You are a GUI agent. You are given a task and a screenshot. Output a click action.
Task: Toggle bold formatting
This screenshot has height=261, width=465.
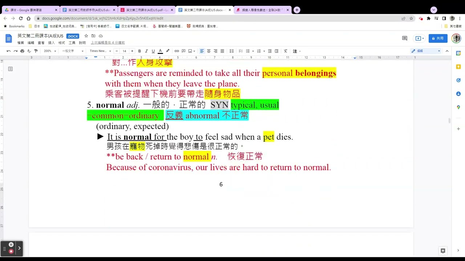click(139, 51)
